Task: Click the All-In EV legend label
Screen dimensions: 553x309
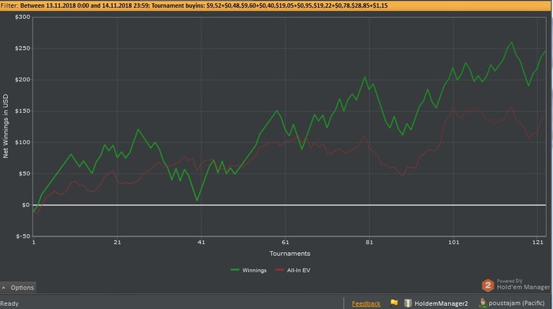Action: 299,270
